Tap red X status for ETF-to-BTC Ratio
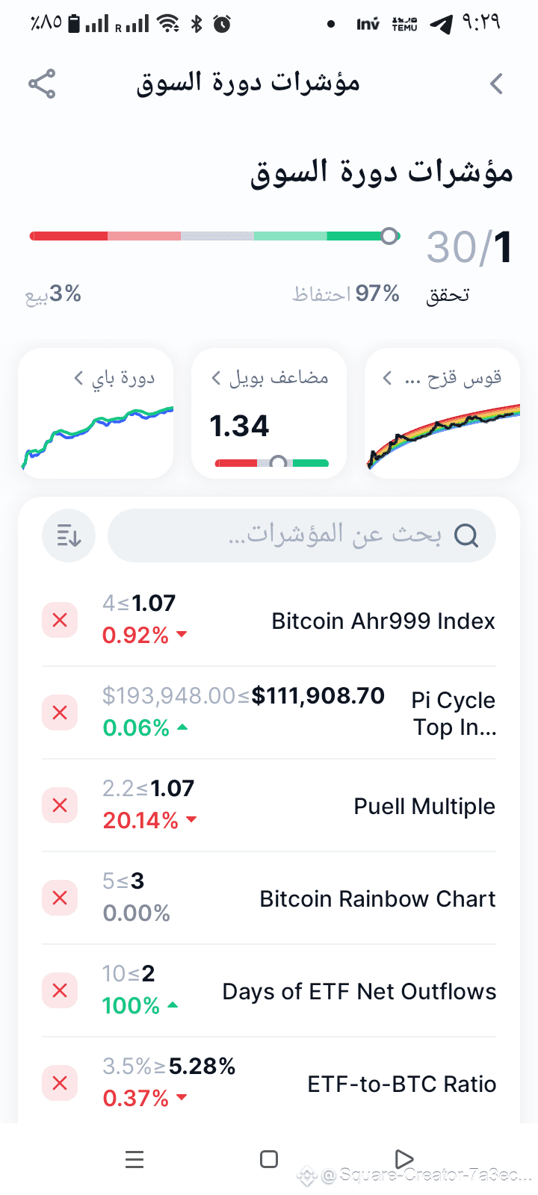Image resolution: width=538 pixels, height=1195 pixels. coord(60,1083)
